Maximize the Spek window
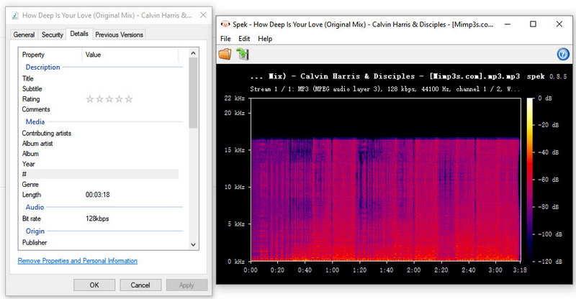 coord(533,24)
